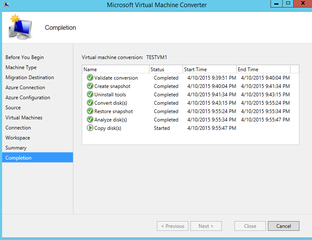Image resolution: width=312 pixels, height=240 pixels.
Task: Click the Virtual machine conversion label
Action: click(x=112, y=57)
